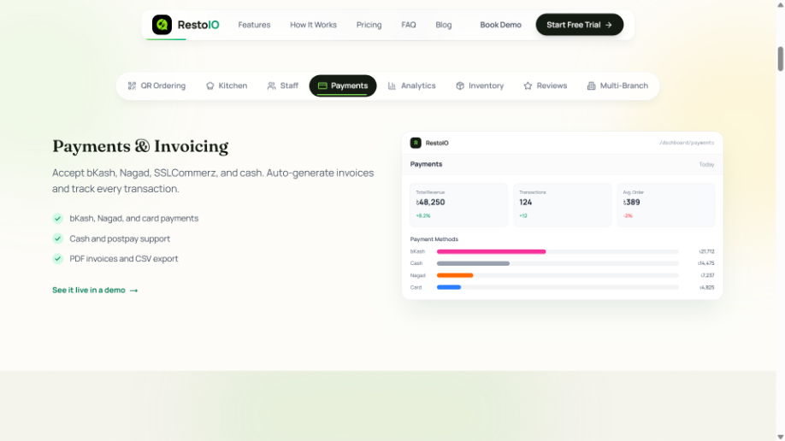Click the Multi-Branch building icon
The height and width of the screenshot is (441, 785).
(x=591, y=85)
